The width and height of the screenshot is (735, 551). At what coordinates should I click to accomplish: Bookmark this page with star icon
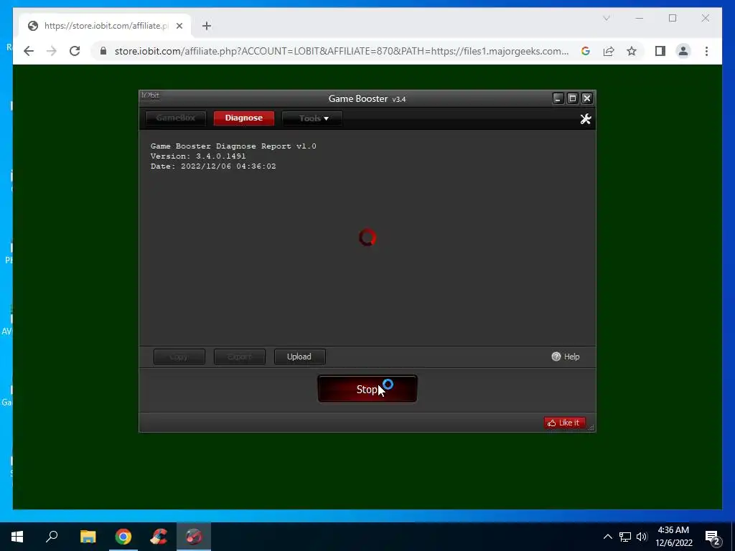coord(632,51)
